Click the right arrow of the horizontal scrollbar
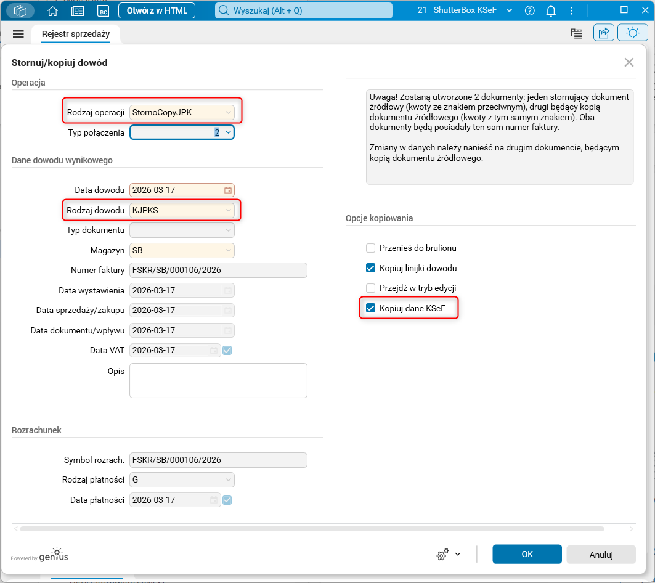The height and width of the screenshot is (583, 655). coord(631,529)
